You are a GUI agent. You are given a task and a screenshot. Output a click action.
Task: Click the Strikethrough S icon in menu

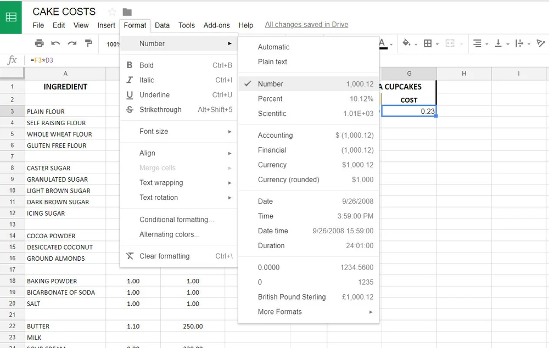click(x=130, y=110)
